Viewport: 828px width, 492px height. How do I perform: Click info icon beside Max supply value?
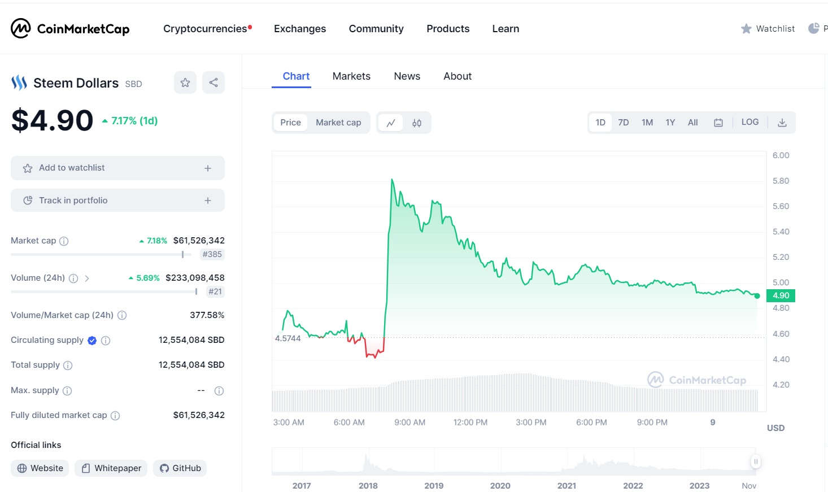(219, 391)
